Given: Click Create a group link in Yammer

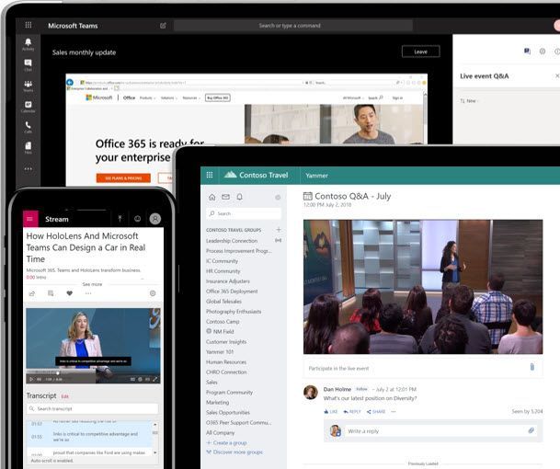Looking at the screenshot, I should (x=227, y=442).
